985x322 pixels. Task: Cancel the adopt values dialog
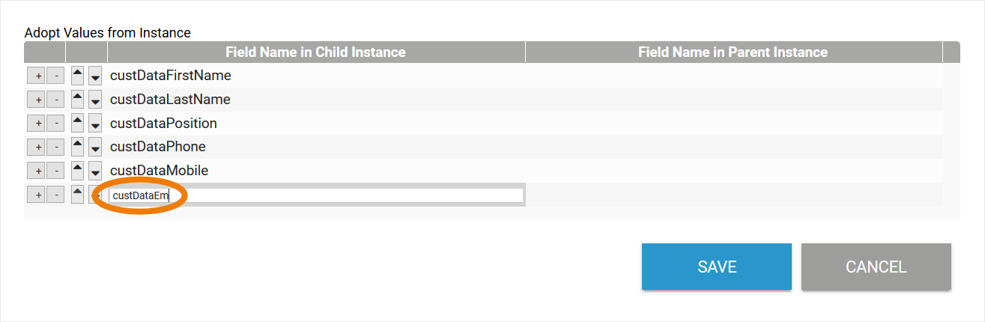[876, 267]
